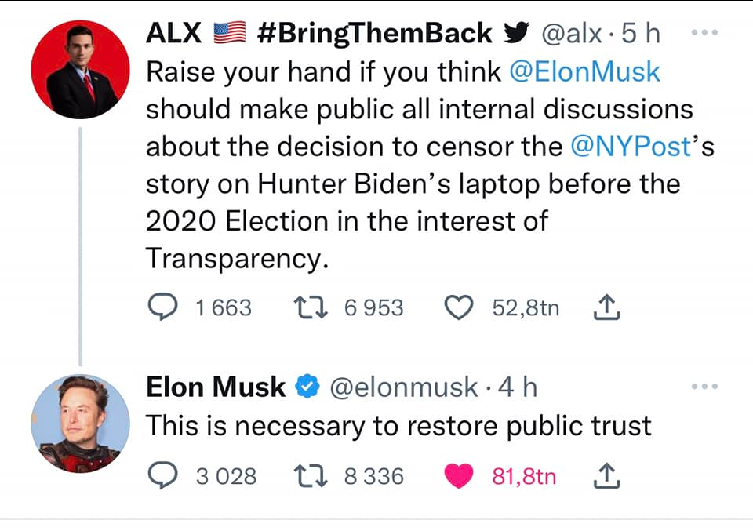Open the @alx handle profile

click(x=572, y=34)
